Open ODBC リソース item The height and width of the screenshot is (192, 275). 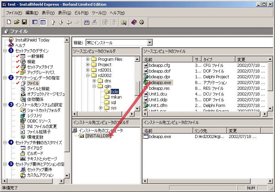(x=39, y=121)
